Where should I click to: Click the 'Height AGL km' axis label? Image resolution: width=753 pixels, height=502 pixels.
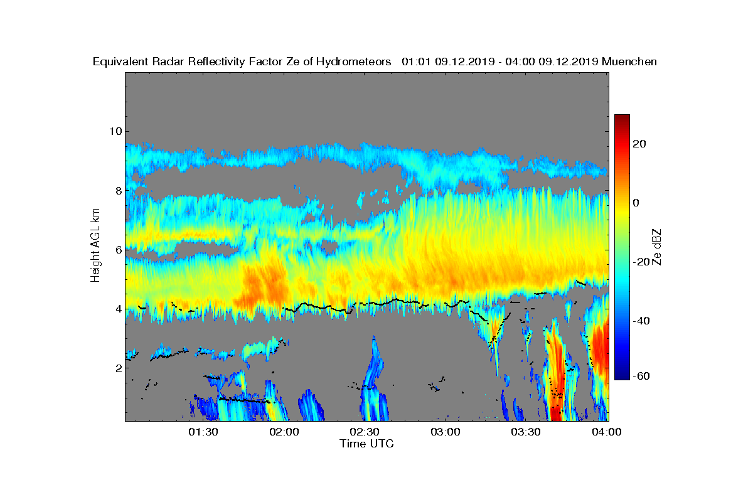pos(95,246)
